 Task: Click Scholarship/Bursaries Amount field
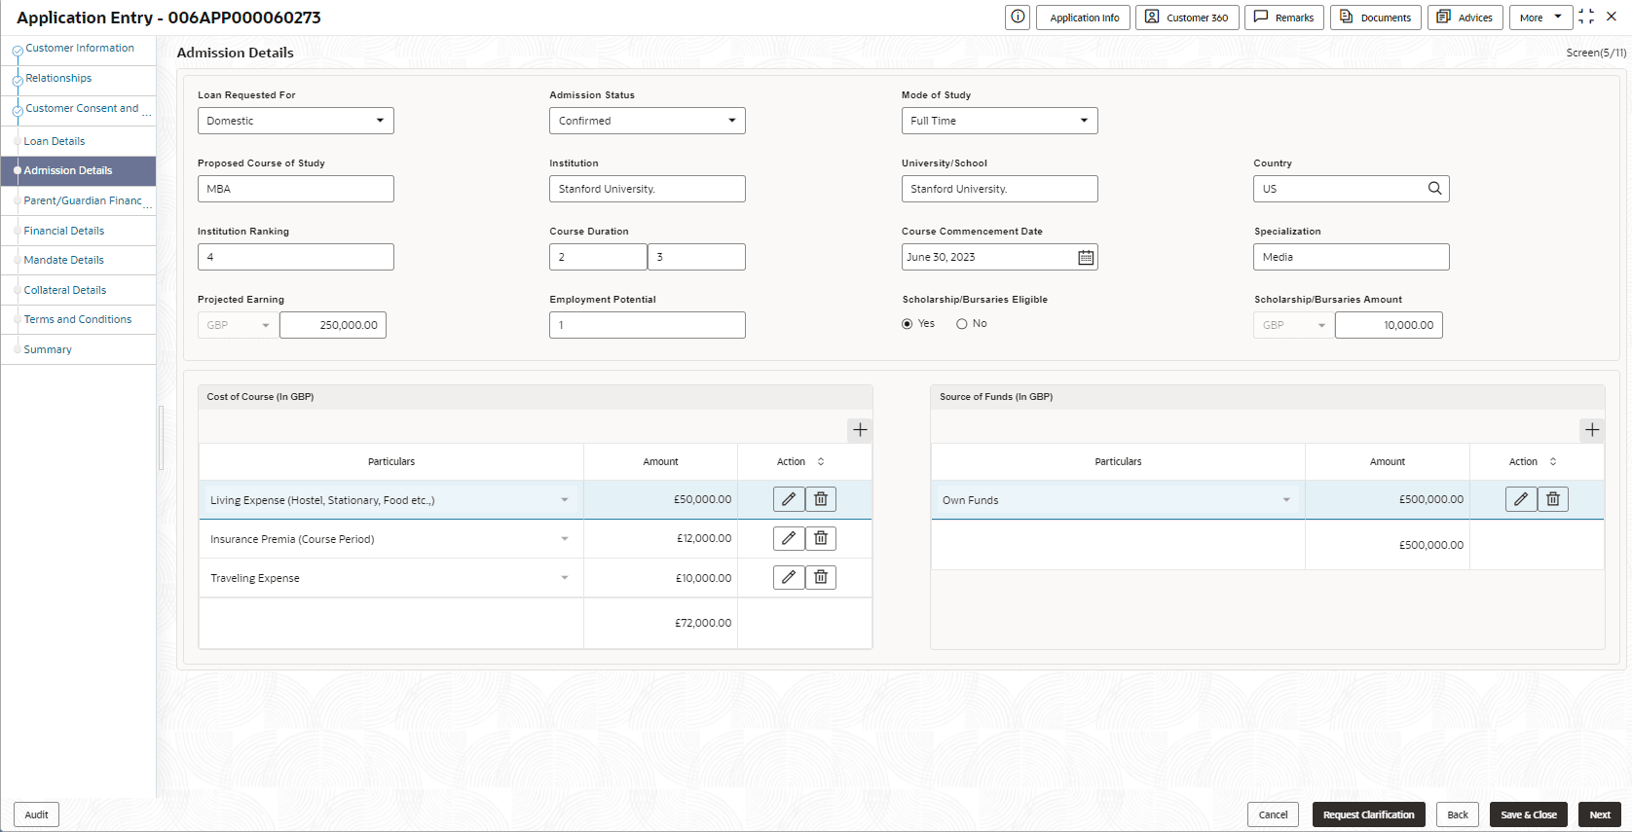point(1389,325)
